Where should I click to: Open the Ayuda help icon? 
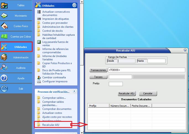click(4, 78)
